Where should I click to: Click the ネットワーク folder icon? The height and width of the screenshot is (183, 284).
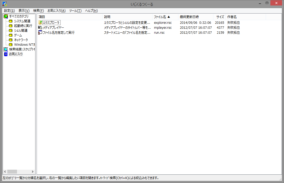[11, 40]
